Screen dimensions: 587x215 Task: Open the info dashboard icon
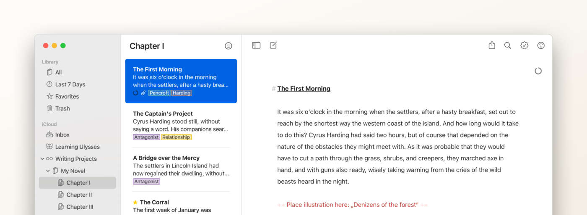click(541, 46)
